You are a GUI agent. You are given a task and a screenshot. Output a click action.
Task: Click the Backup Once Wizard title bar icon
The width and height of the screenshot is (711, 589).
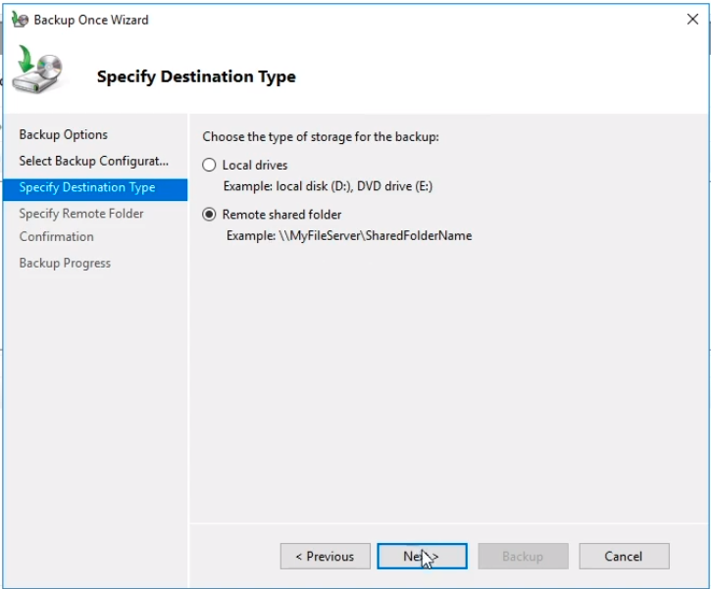(19, 20)
